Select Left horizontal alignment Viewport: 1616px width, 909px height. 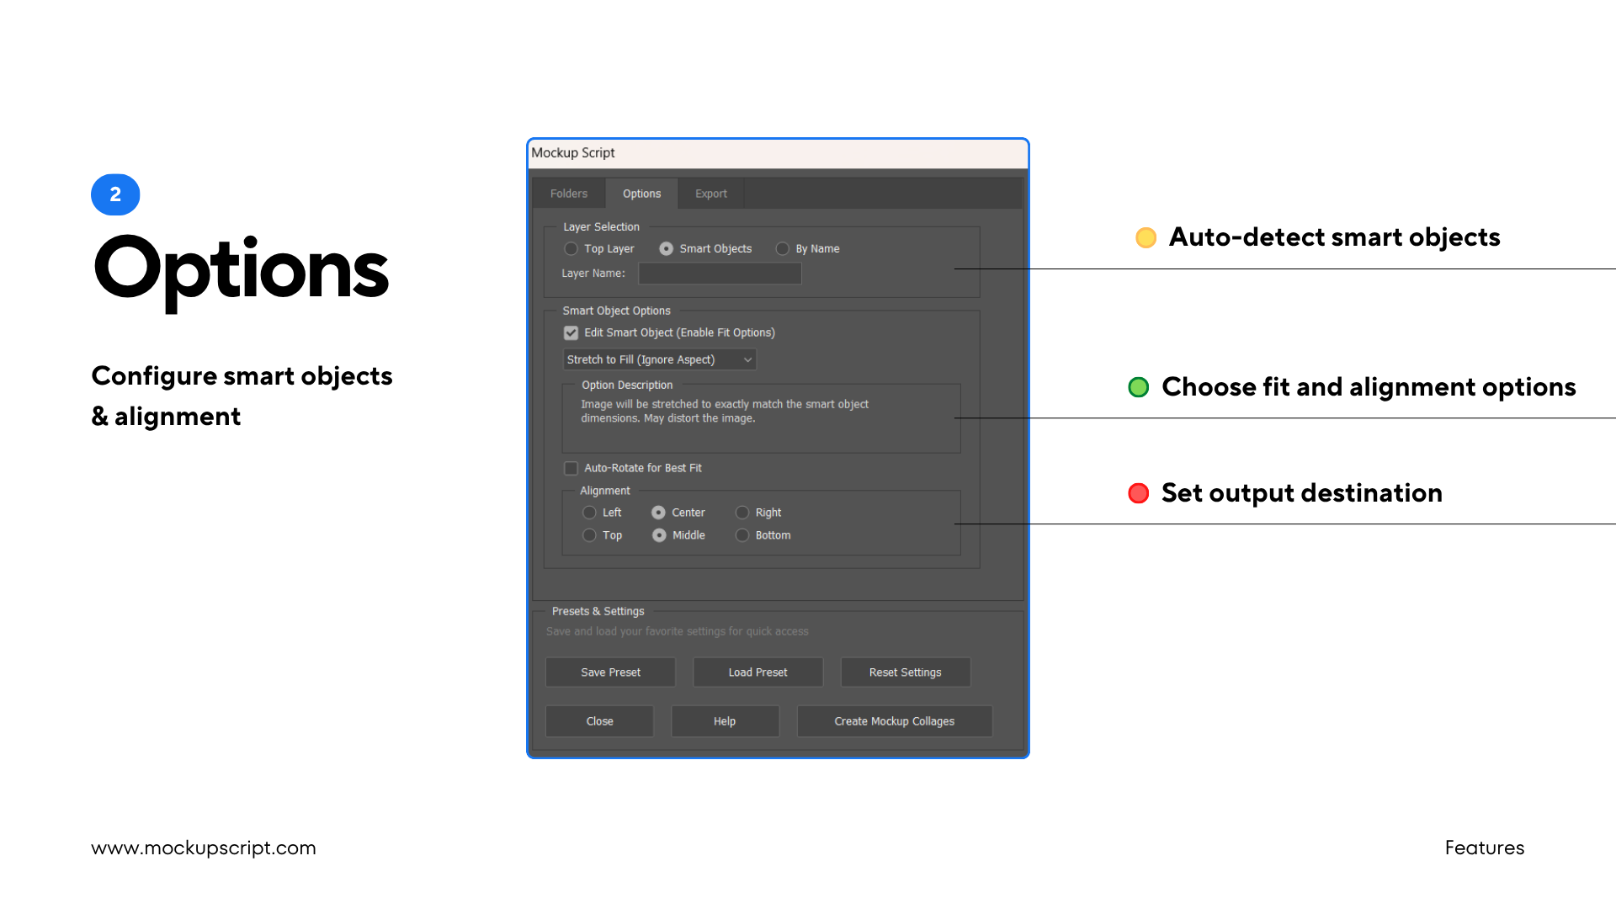[589, 512]
